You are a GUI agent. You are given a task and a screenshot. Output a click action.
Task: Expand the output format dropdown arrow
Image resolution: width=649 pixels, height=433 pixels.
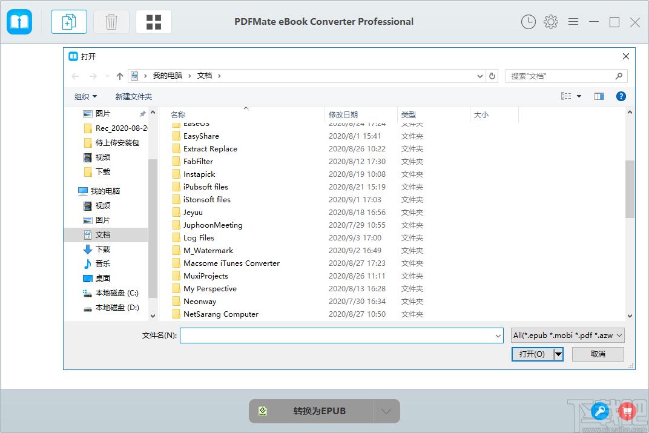click(x=386, y=411)
